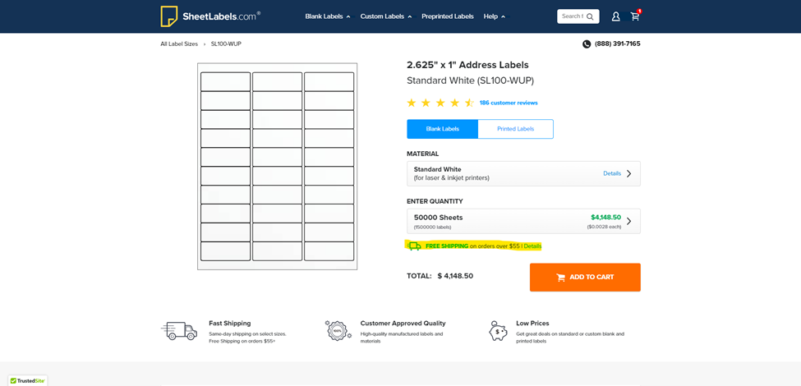
Task: Click the phone icon beside the number
Action: click(x=587, y=44)
